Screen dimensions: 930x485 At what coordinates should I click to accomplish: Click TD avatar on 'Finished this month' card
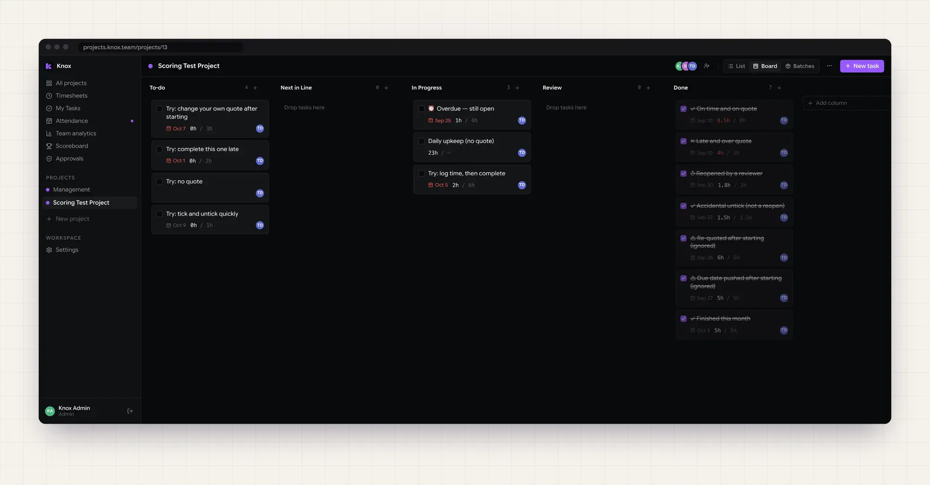coord(784,330)
